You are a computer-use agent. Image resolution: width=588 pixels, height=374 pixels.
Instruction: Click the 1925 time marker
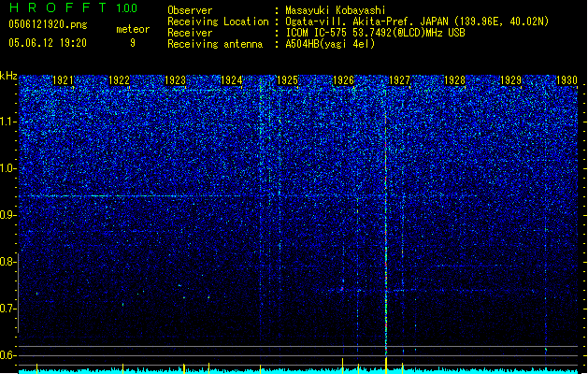287,80
